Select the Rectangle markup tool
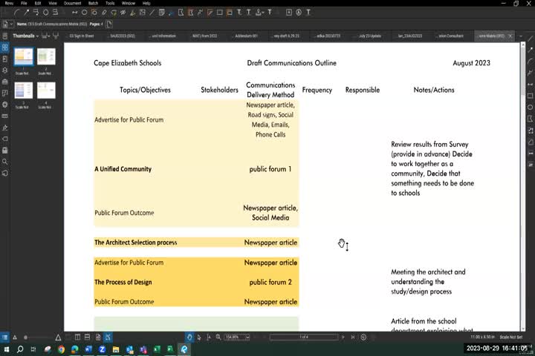The image size is (535, 356). click(x=220, y=13)
